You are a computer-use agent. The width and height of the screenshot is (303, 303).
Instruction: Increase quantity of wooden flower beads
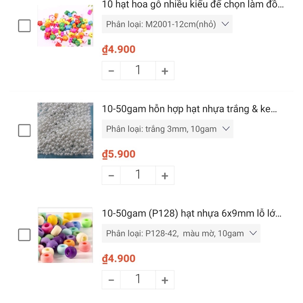coord(165,71)
